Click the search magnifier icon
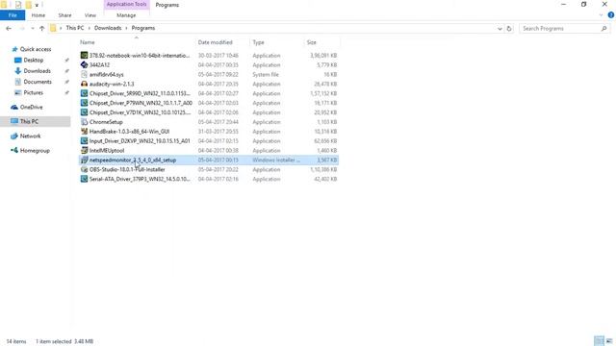The height and width of the screenshot is (346, 616). click(x=604, y=28)
